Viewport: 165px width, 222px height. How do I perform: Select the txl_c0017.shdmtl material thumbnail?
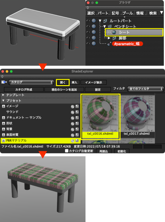[x=137, y=115]
